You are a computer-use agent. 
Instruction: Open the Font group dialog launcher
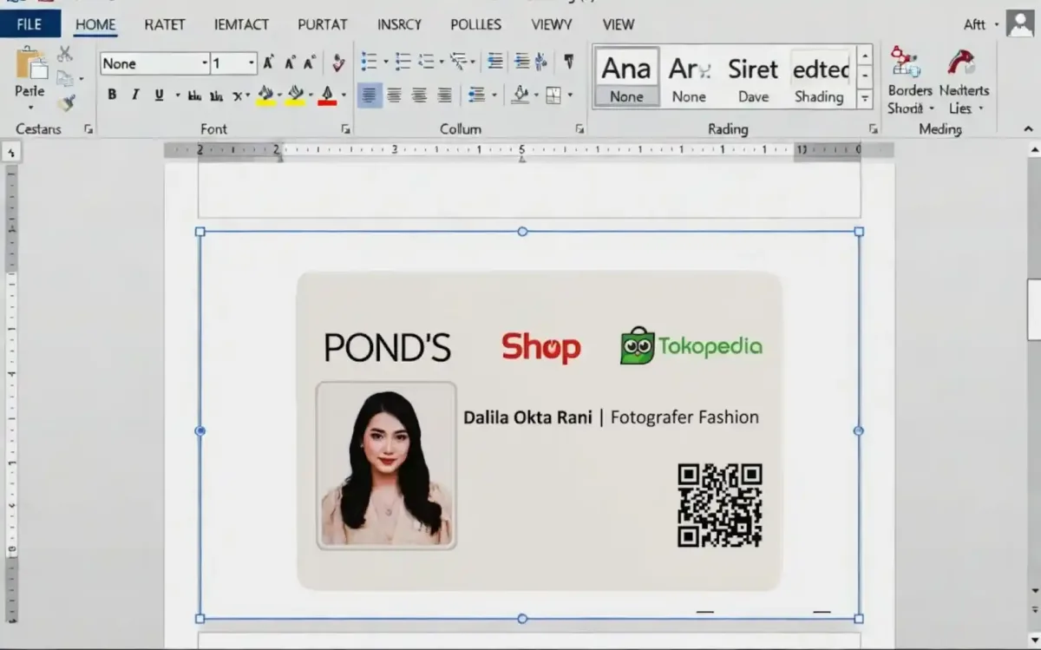point(345,129)
